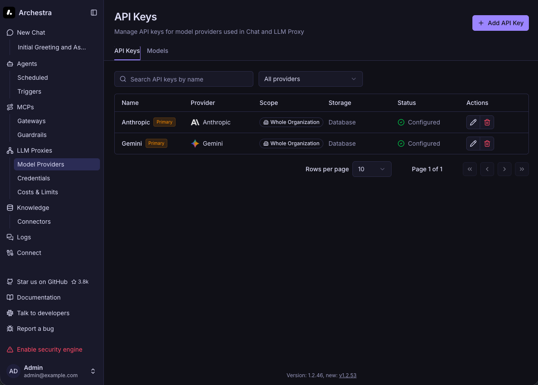538x385 pixels.
Task: Switch to the Models tab
Action: click(x=157, y=51)
